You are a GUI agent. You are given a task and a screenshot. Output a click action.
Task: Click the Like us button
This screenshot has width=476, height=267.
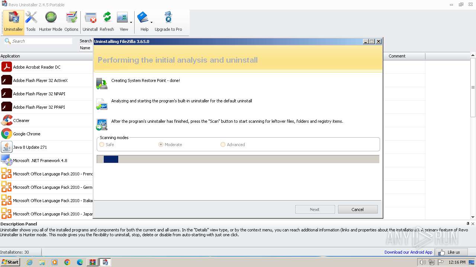click(x=452, y=252)
